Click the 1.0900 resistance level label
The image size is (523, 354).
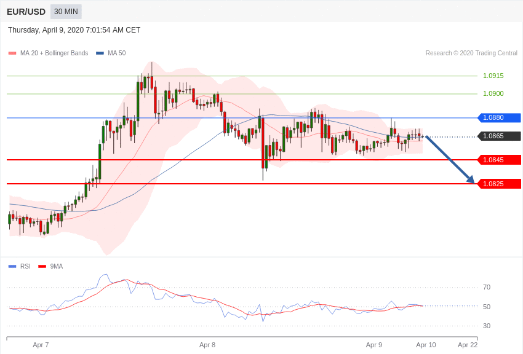(493, 93)
